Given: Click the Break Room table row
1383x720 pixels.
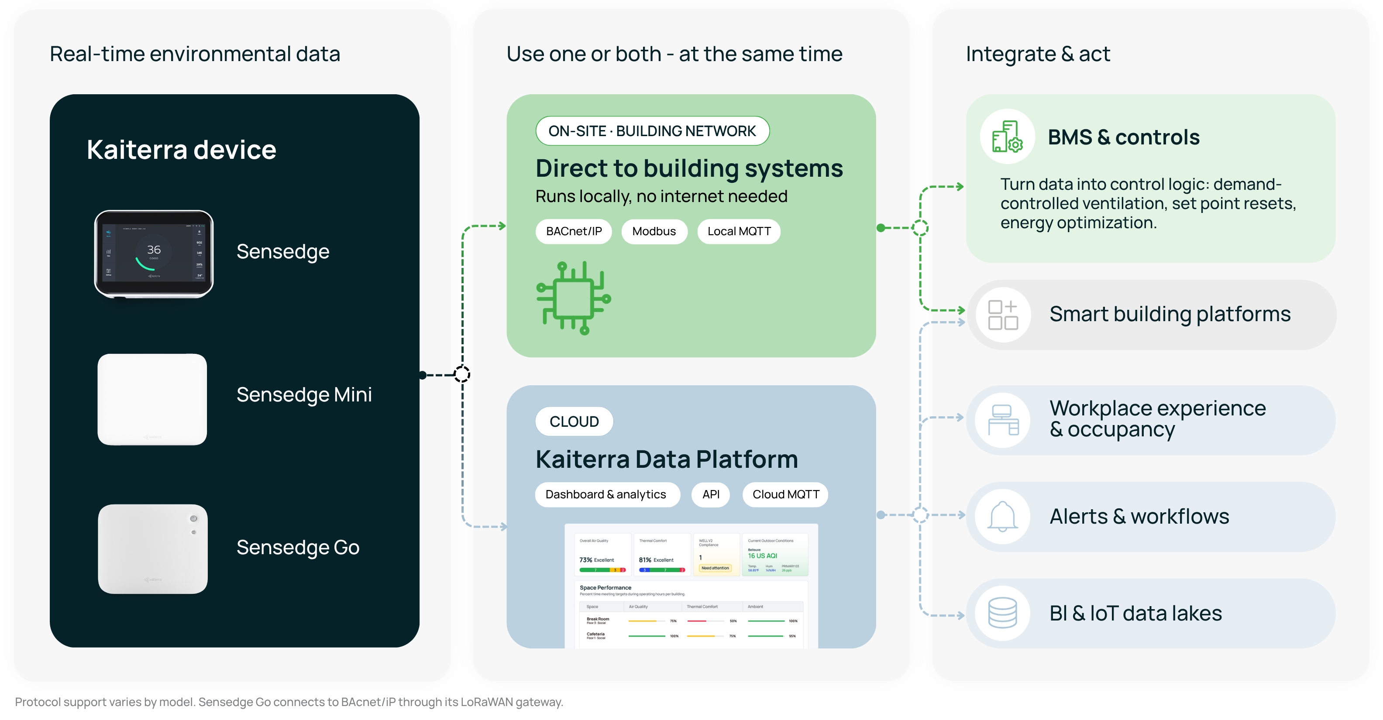Looking at the screenshot, I should 691,621.
